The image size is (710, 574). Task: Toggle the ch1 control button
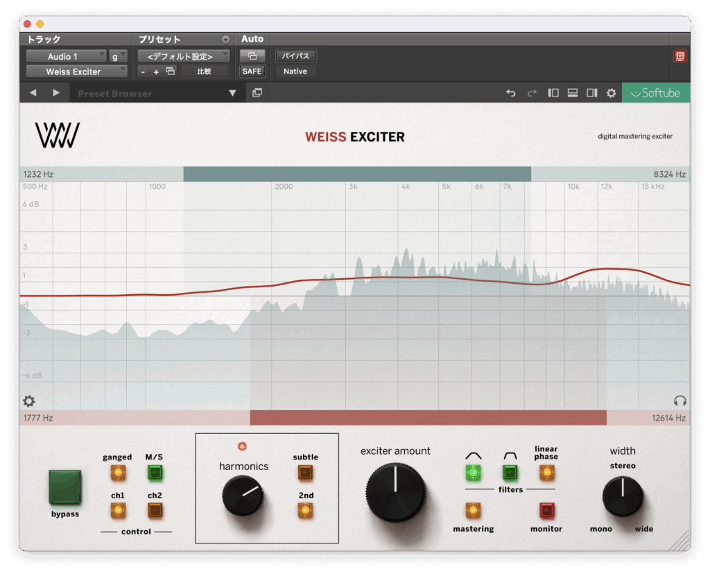coord(118,511)
